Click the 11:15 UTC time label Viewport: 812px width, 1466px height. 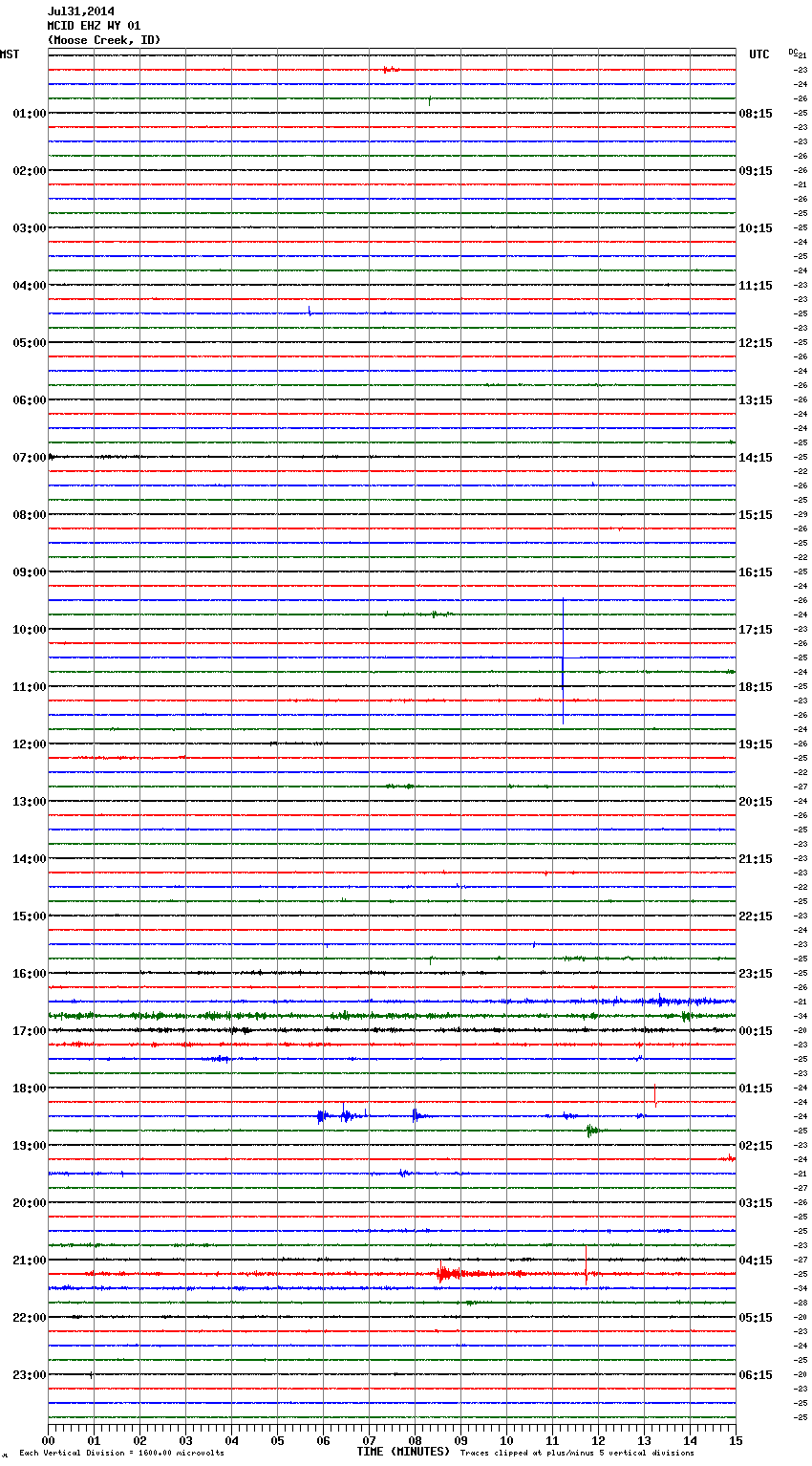point(756,286)
